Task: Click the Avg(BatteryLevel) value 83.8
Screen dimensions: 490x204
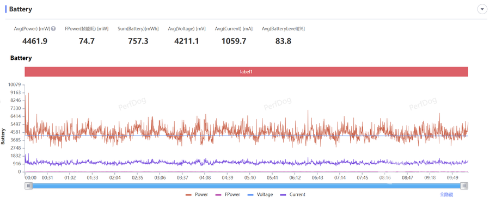Action: tap(284, 41)
